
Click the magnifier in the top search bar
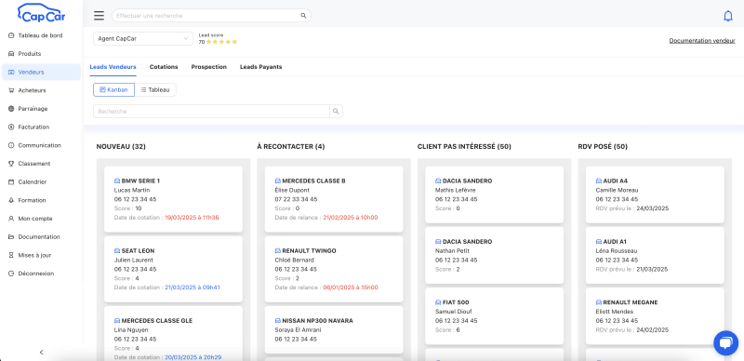click(x=303, y=16)
